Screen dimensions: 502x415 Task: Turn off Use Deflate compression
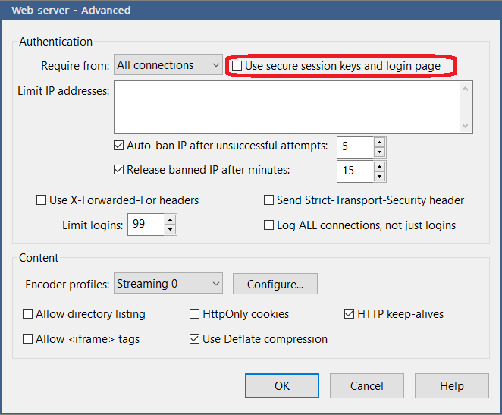195,339
